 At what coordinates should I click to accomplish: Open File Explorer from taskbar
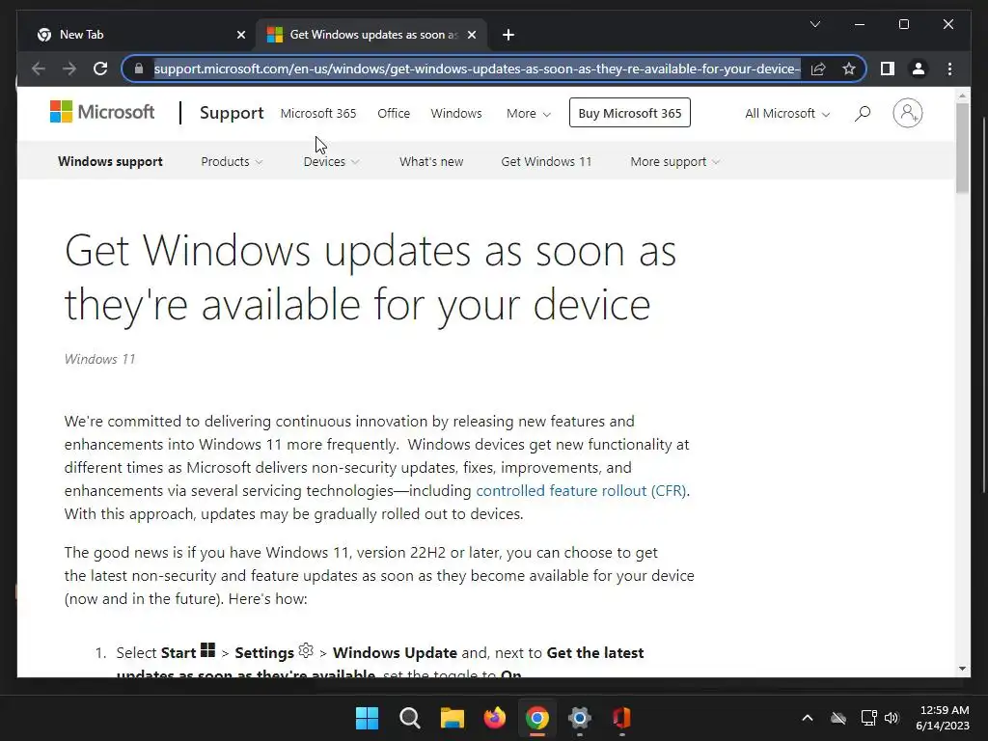tap(452, 718)
